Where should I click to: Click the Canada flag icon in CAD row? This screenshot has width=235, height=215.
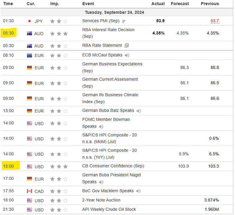coord(29,191)
